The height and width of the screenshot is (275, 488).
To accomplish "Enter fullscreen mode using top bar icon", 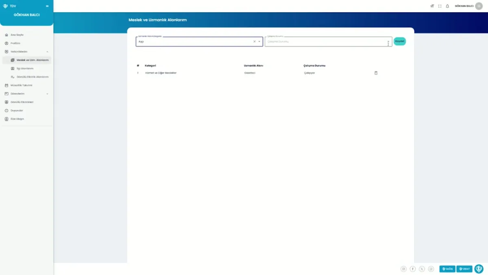I will 440,6.
